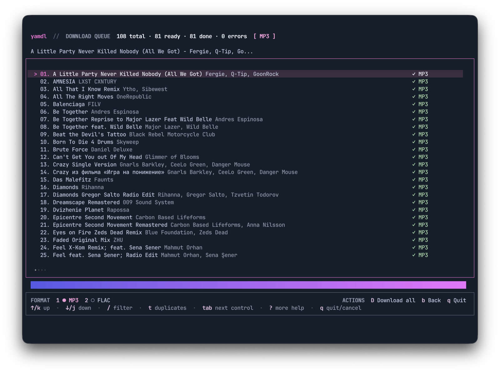Viewport: 500px width, 373px height.
Task: Click Download all action
Action: point(393,300)
